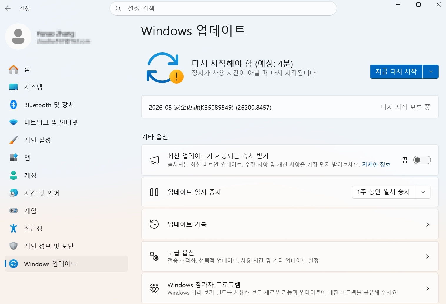Click the Windows 업데이트 sync icon in sidebar
The width and height of the screenshot is (446, 304).
coord(14,264)
